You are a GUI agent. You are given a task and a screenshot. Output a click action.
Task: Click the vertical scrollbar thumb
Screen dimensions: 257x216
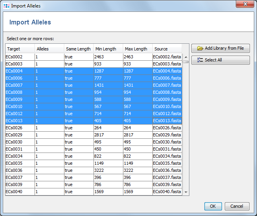click(186, 62)
